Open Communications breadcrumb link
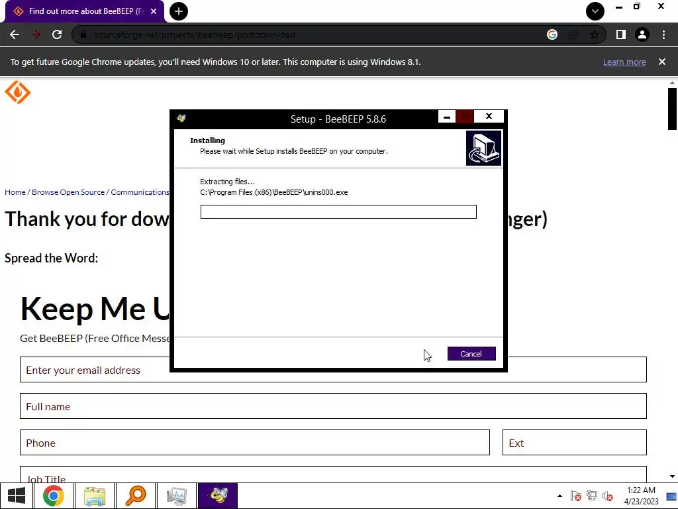The image size is (678, 509). point(140,192)
